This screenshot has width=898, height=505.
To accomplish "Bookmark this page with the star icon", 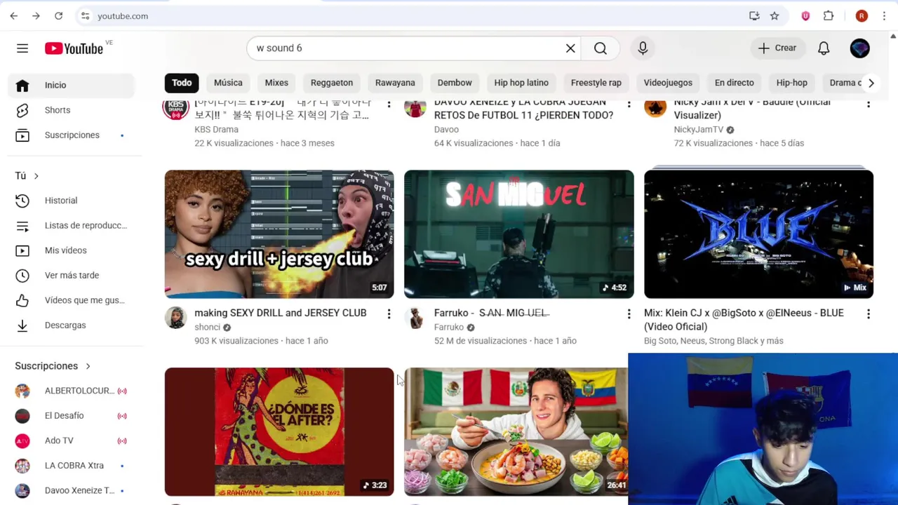I will [775, 15].
